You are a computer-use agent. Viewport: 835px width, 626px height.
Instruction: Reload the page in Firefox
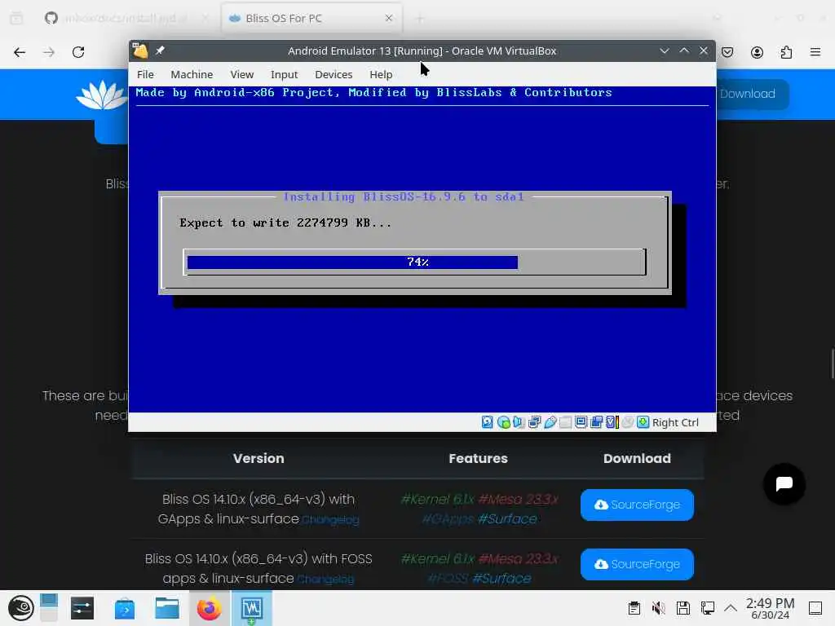tap(78, 52)
